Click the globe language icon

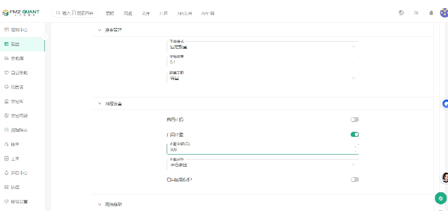pos(401,13)
